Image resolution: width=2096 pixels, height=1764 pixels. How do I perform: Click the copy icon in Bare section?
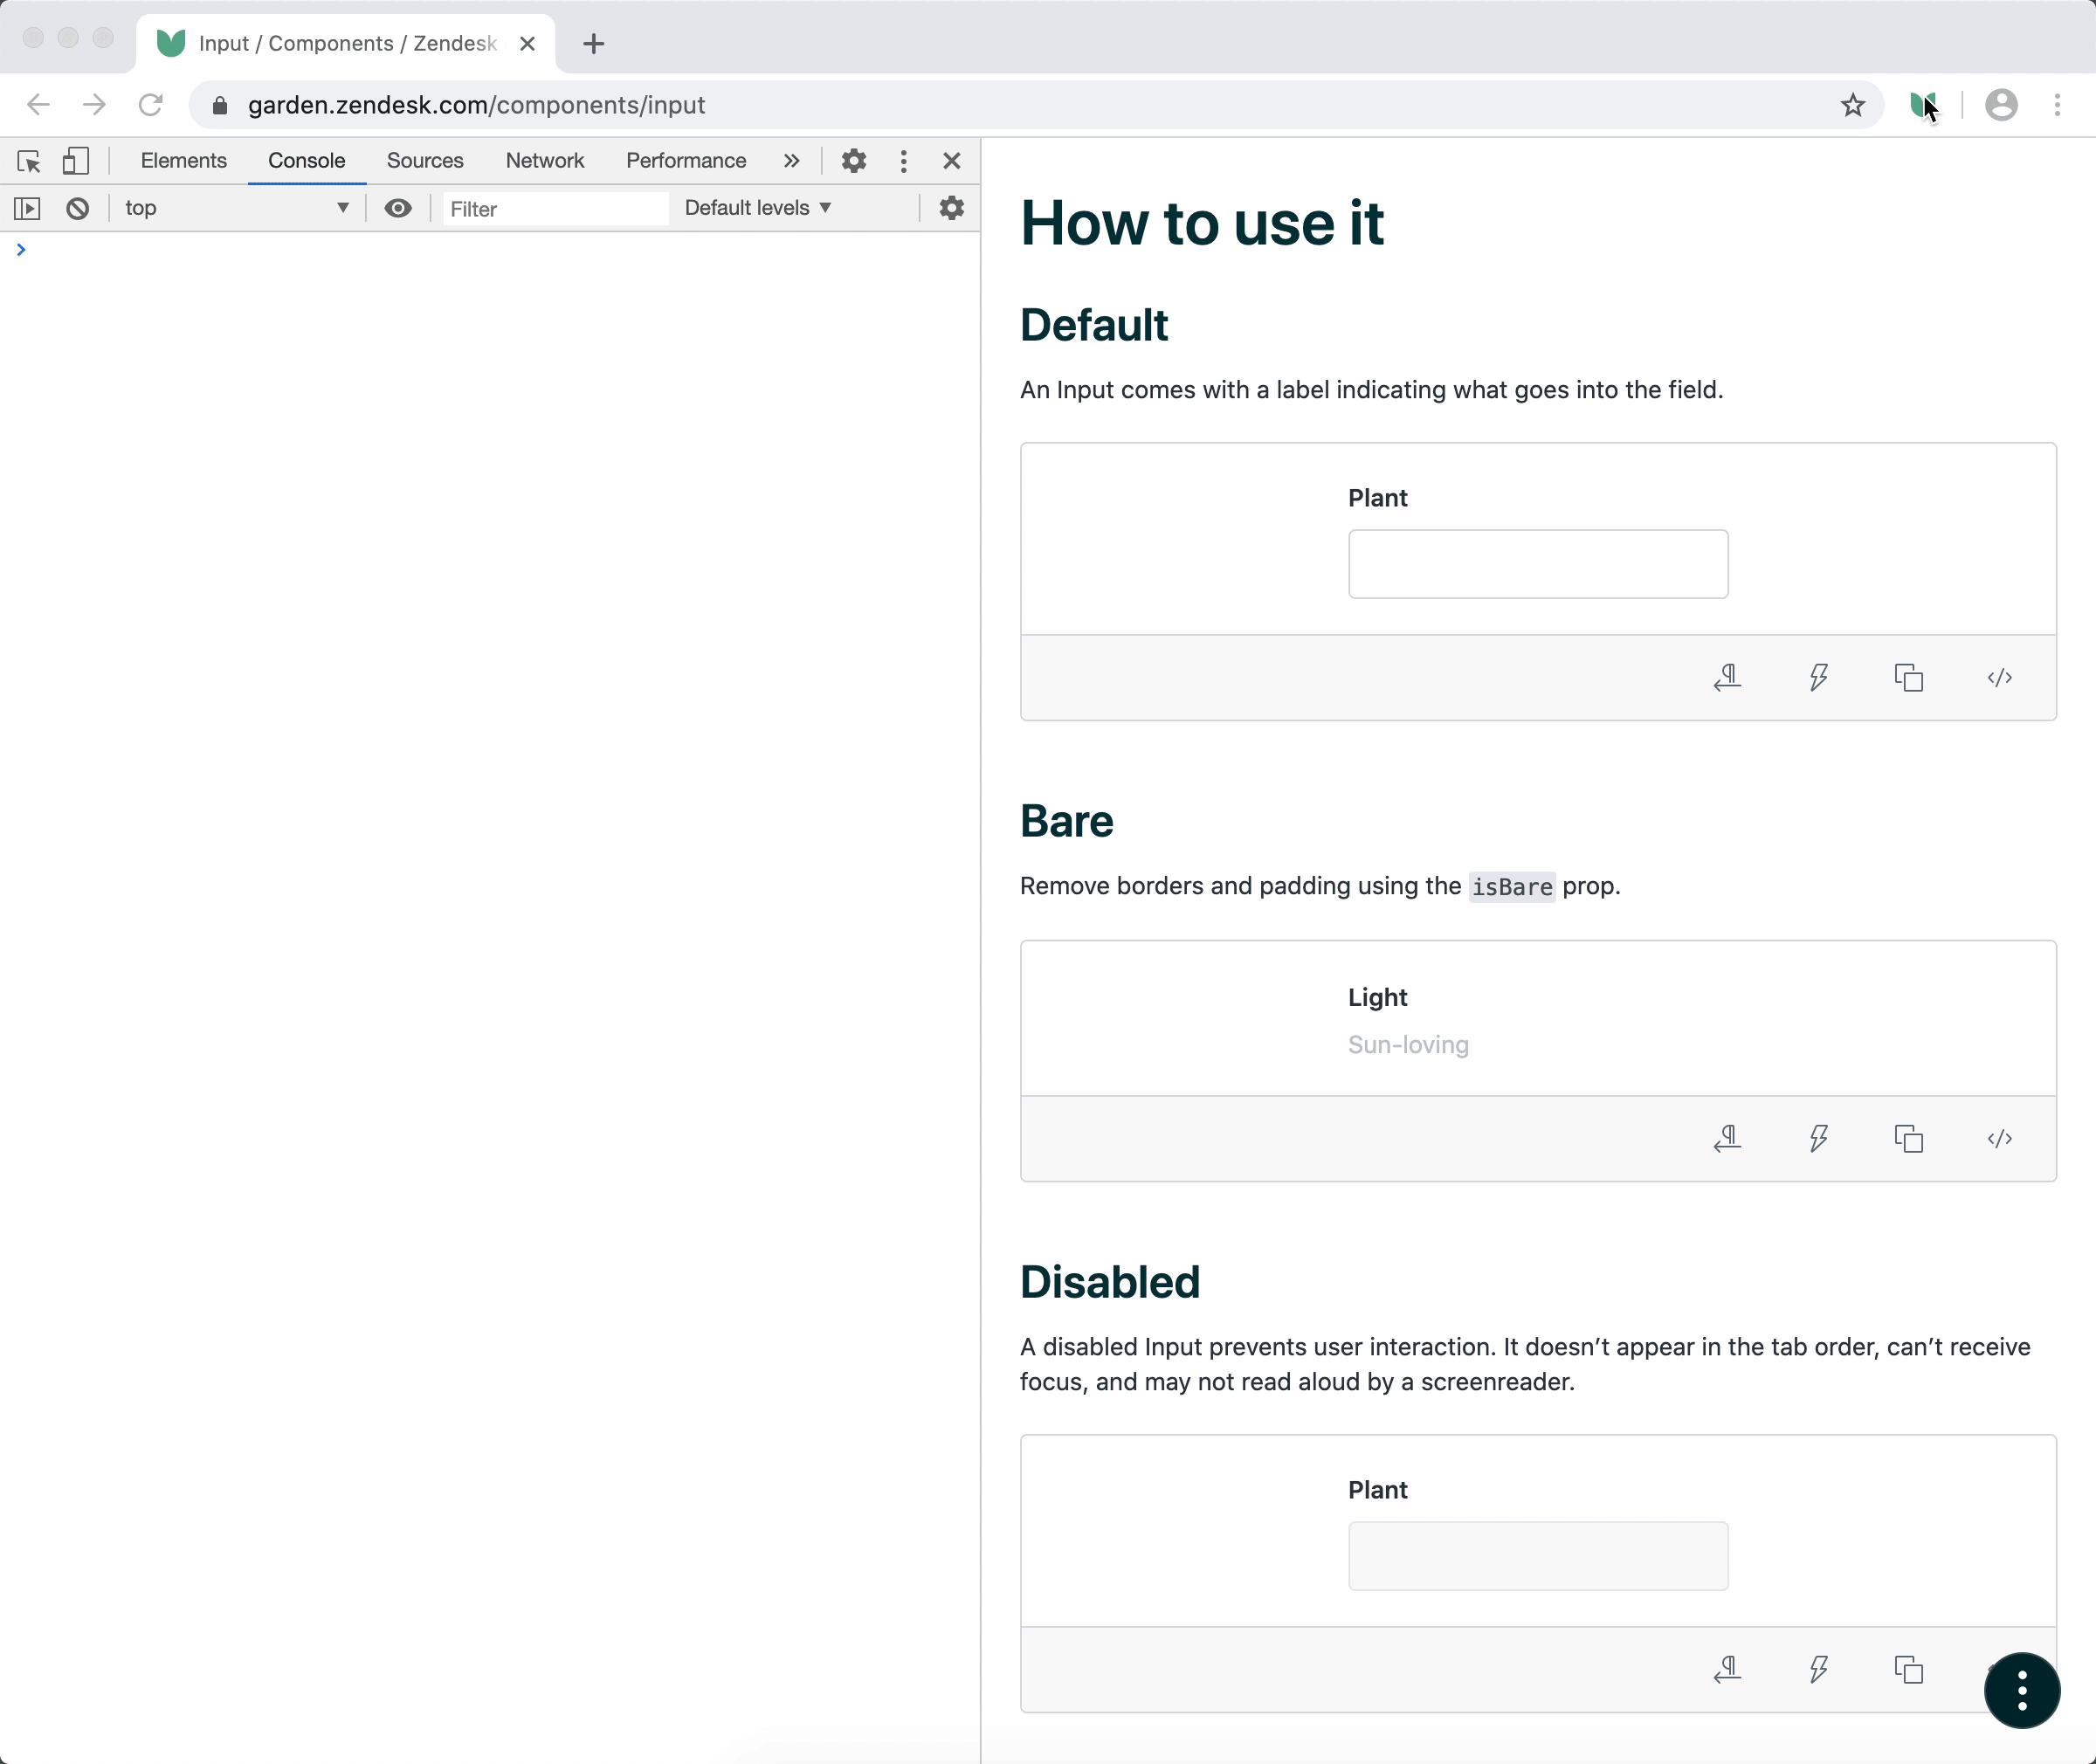pos(1909,1140)
